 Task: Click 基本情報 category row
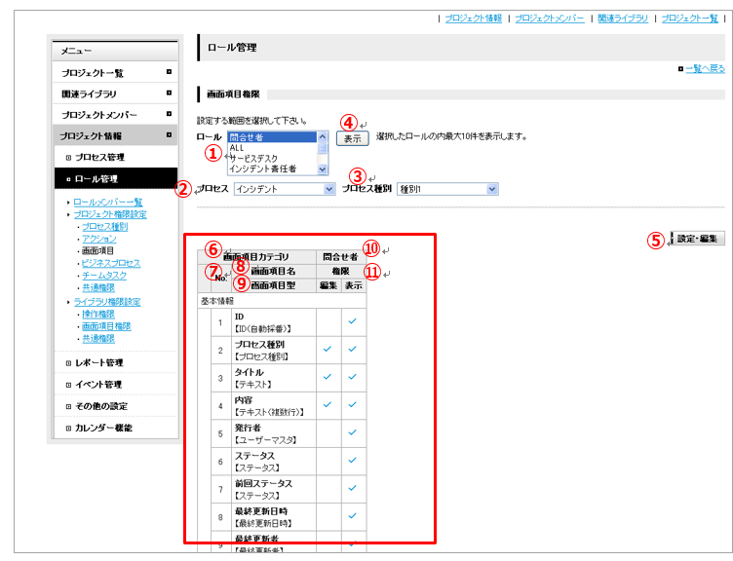click(282, 301)
